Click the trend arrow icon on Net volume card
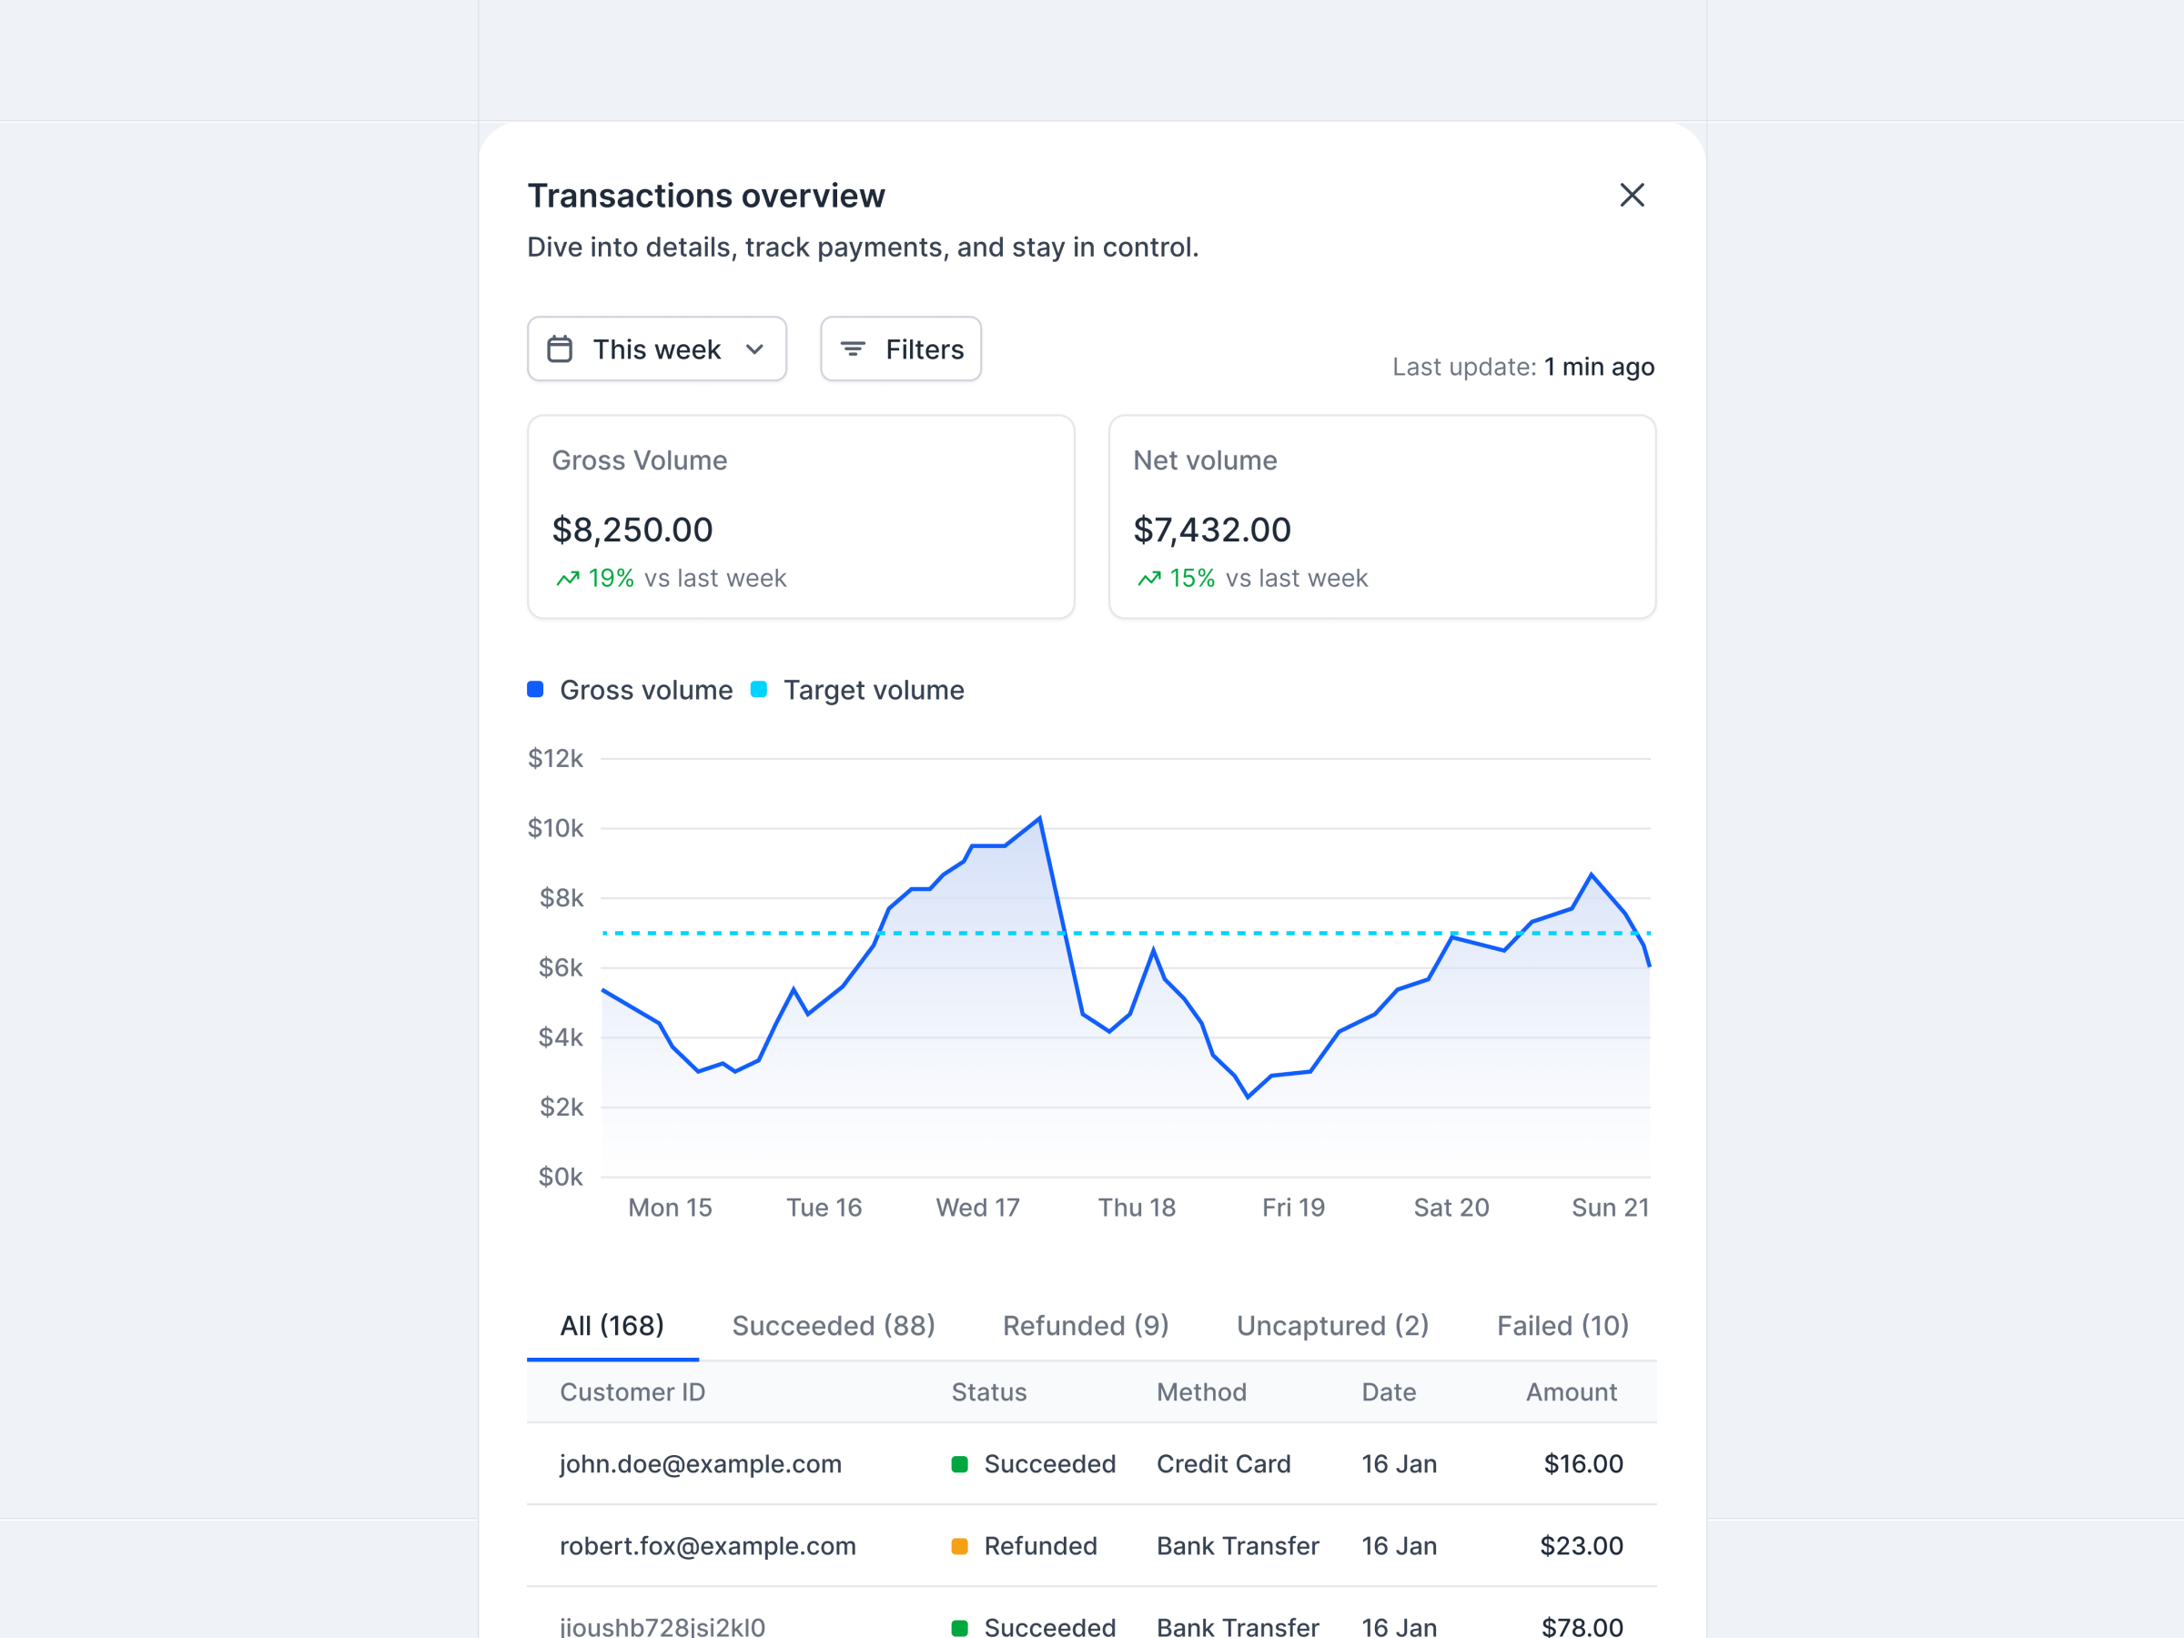Viewport: 2184px width, 1638px height. pos(1148,578)
